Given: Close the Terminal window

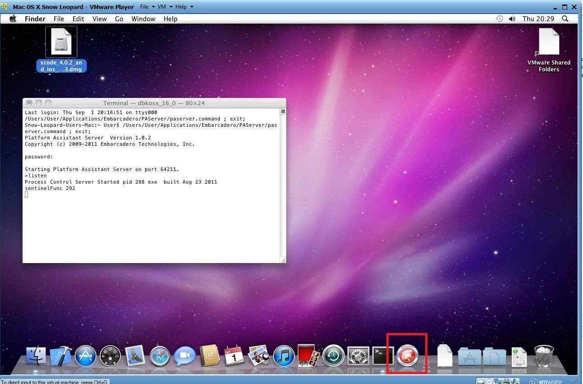Looking at the screenshot, I should 29,103.
